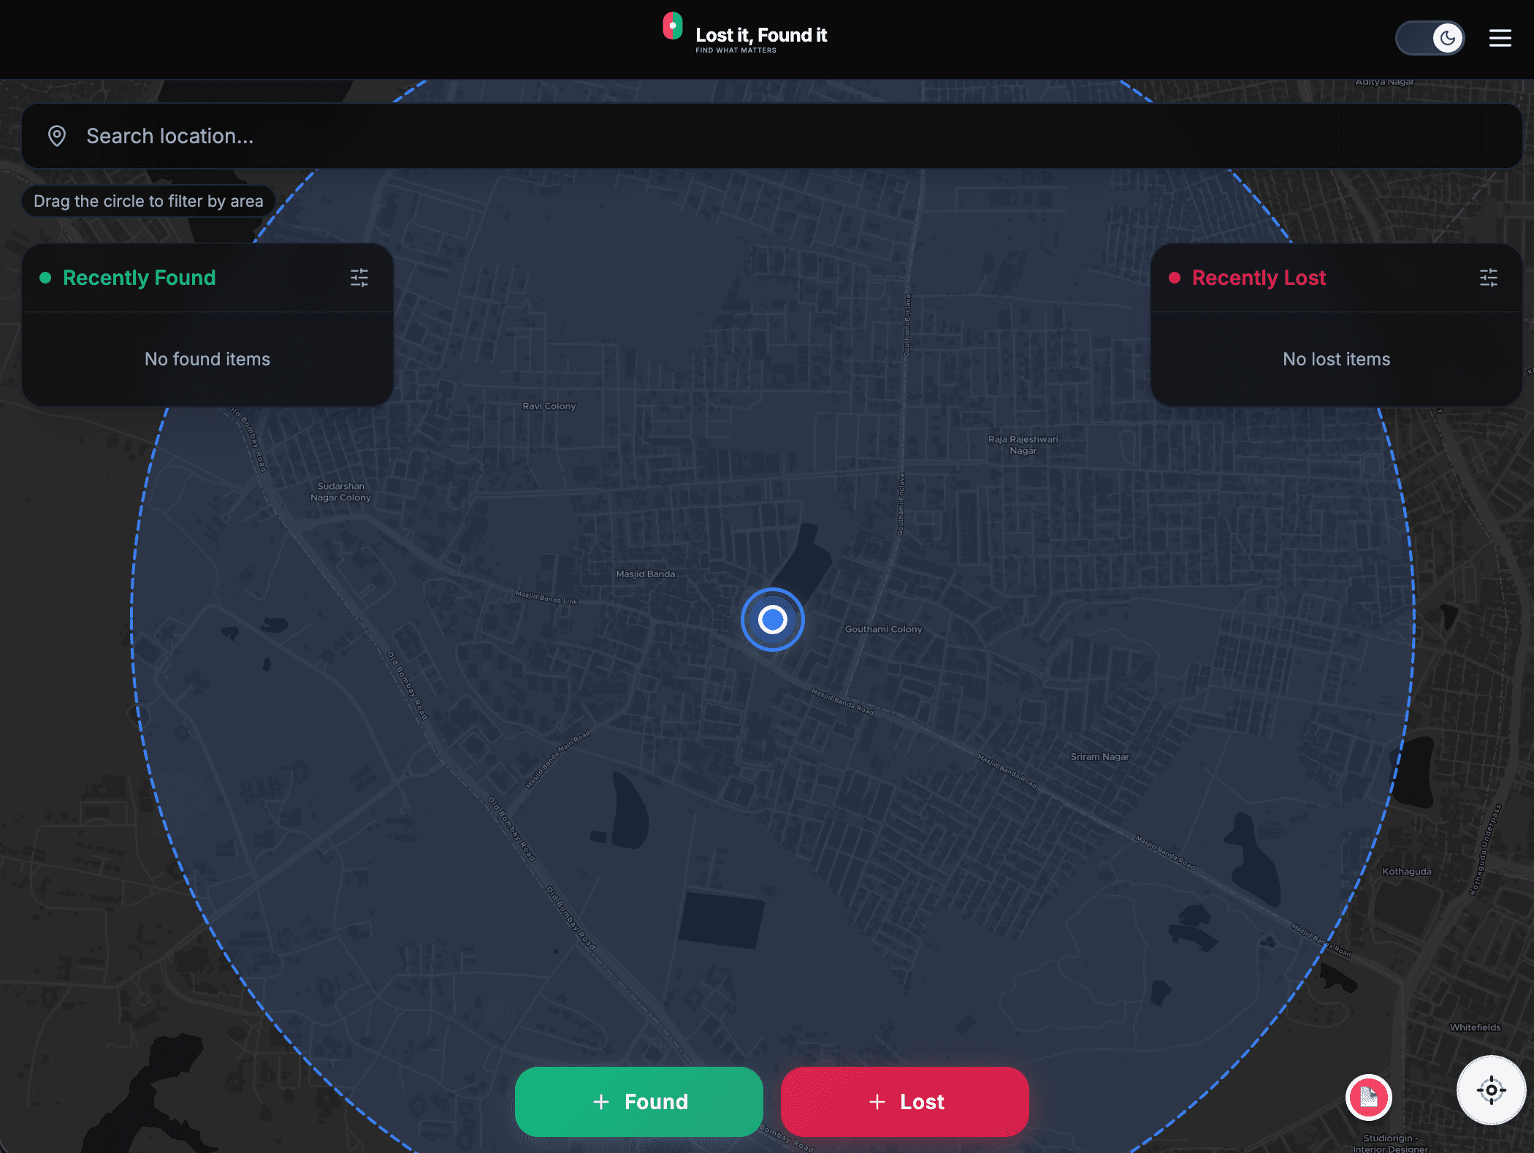Click the locate-me crosshair button
This screenshot has width=1534, height=1153.
tap(1490, 1090)
